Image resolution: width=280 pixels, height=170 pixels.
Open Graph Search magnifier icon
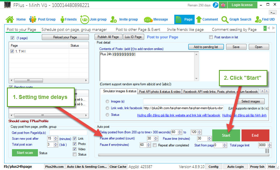[225, 19]
